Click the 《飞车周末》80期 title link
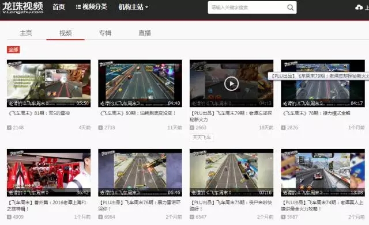Screen dimensions: 369x225 138,113
